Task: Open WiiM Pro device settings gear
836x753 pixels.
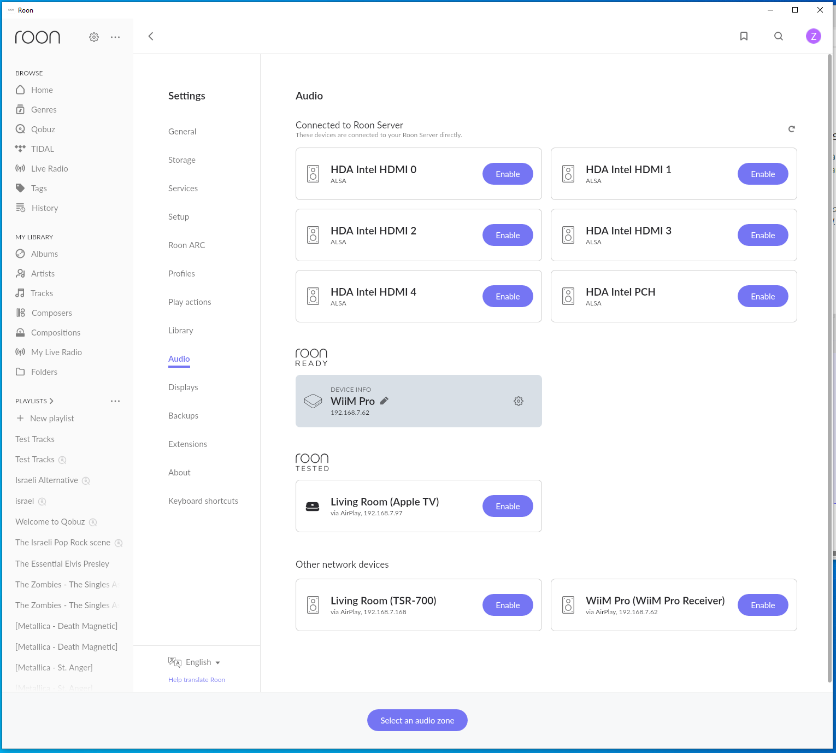Action: click(x=519, y=401)
